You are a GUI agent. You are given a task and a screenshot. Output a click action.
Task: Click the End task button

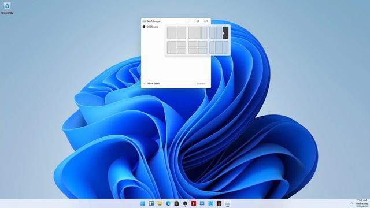[201, 83]
